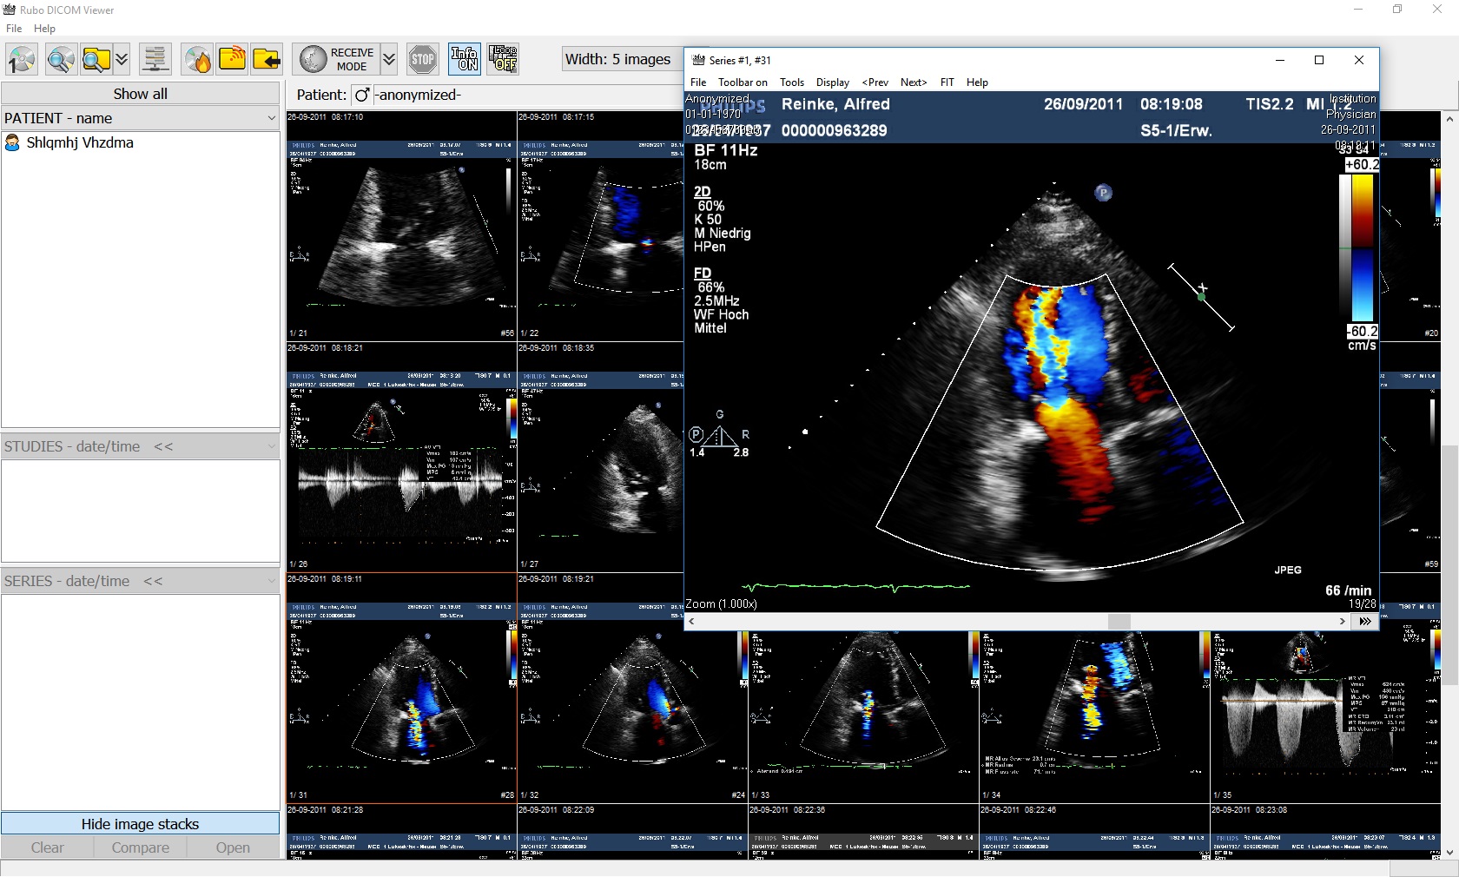Viewport: 1459px width, 877px height.
Task: Click <Prev in Series window
Action: [875, 82]
